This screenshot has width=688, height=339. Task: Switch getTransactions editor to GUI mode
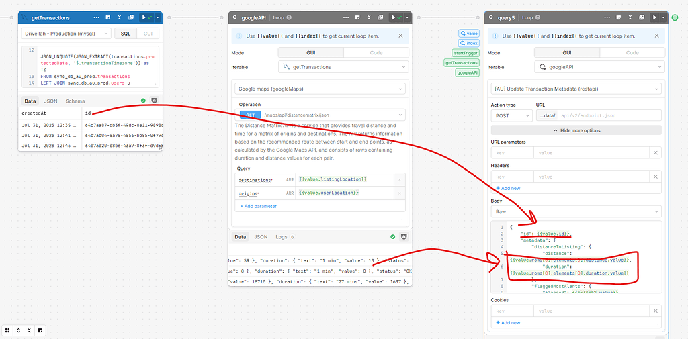click(x=148, y=33)
